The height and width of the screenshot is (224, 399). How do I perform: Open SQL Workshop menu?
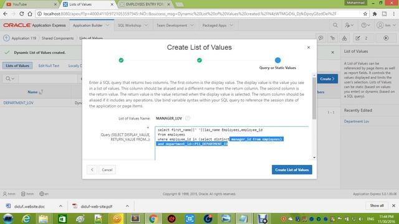coord(129,26)
